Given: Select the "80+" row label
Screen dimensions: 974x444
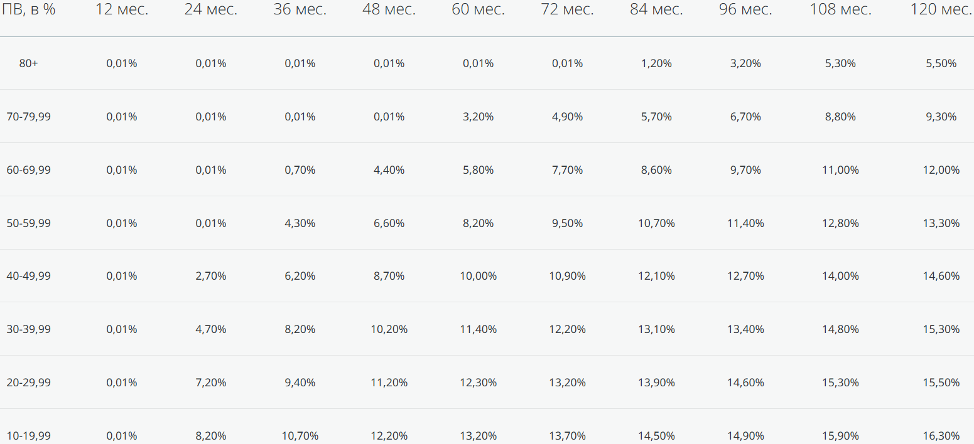Looking at the screenshot, I should [x=28, y=63].
